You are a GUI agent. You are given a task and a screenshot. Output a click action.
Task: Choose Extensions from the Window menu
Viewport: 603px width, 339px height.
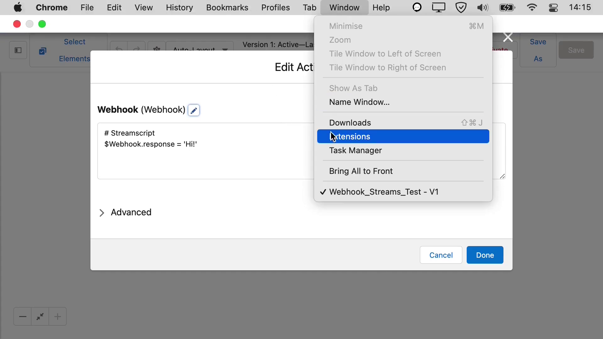click(x=403, y=137)
